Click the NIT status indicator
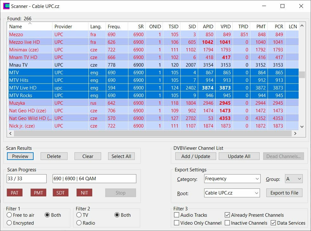This screenshot has width=311, height=231. click(x=84, y=193)
